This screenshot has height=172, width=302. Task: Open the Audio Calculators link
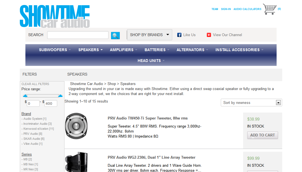click(x=247, y=9)
